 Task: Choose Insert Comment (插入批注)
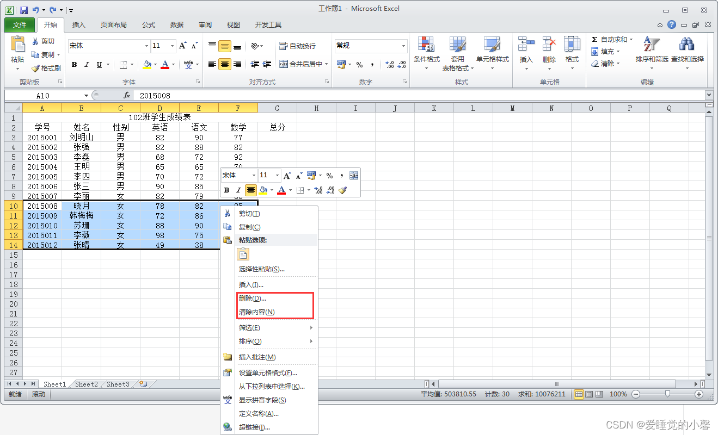[269, 357]
